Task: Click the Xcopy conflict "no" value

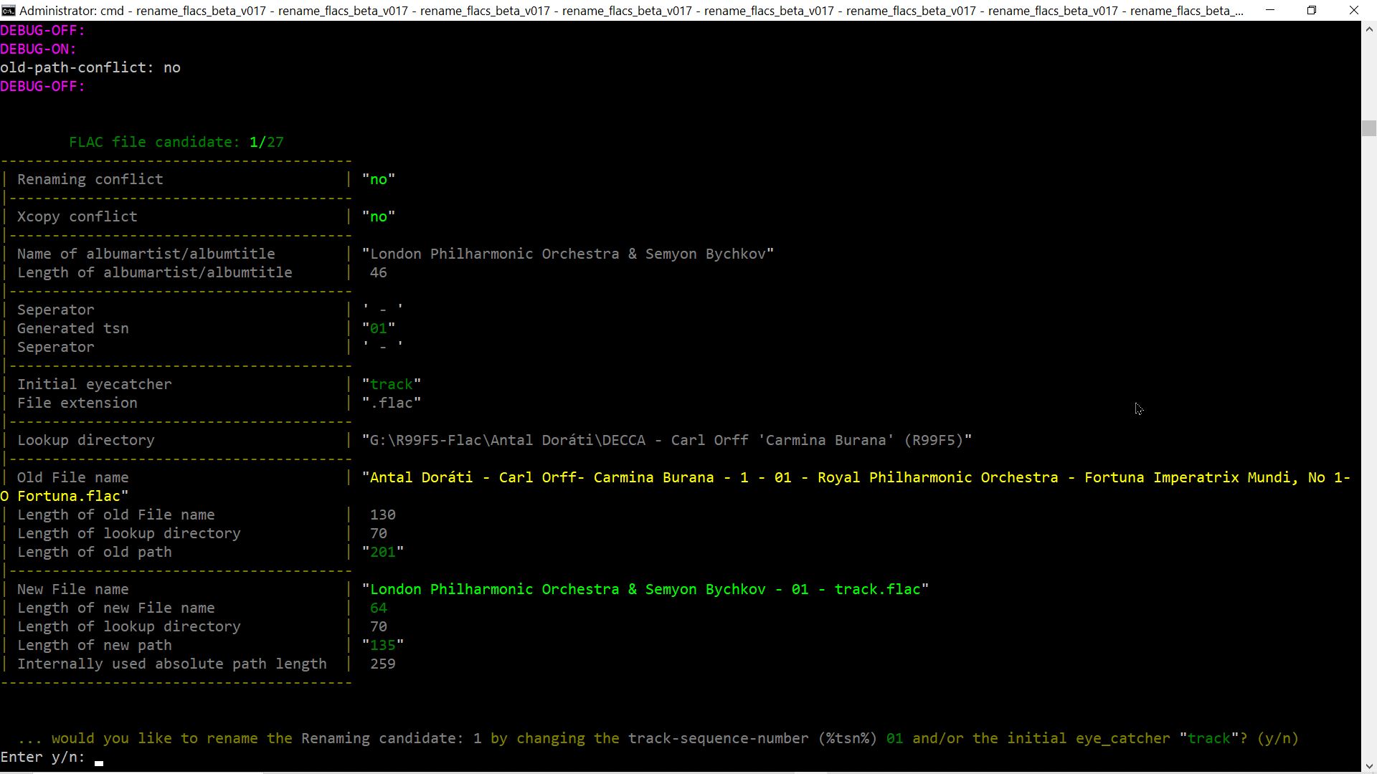Action: click(x=379, y=217)
